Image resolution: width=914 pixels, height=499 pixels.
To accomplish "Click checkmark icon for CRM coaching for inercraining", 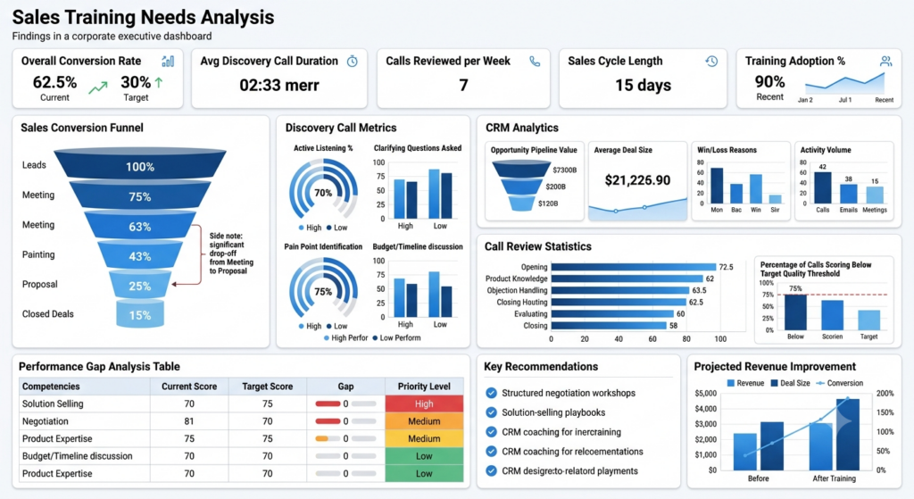I will click(x=492, y=432).
